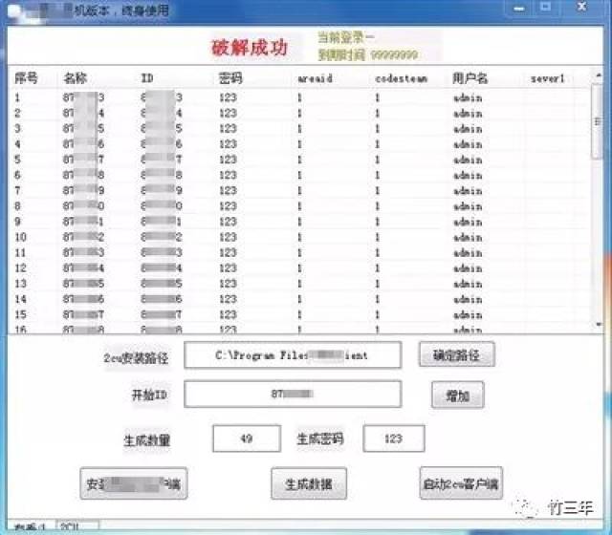Click admin username in row 10
The image size is (612, 535).
click(x=468, y=237)
